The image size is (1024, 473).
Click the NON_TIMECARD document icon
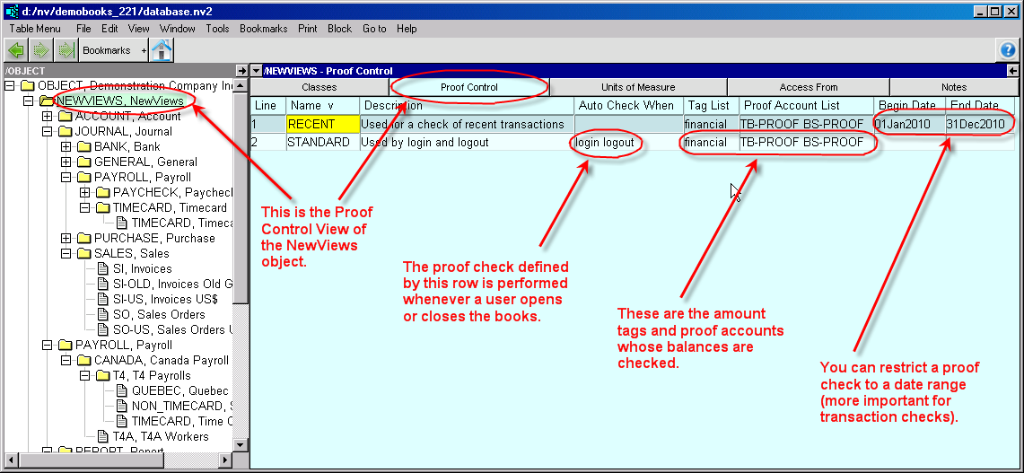[x=121, y=406]
